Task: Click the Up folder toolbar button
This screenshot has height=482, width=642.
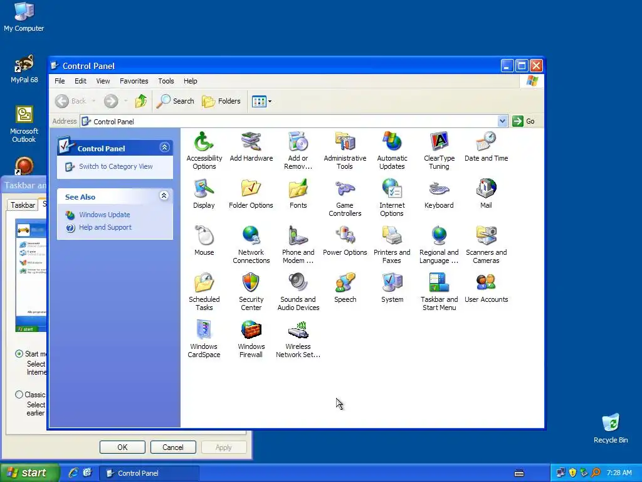Action: [x=141, y=101]
